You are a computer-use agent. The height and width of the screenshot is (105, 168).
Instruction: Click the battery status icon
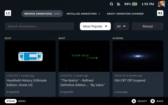click(x=135, y=4)
